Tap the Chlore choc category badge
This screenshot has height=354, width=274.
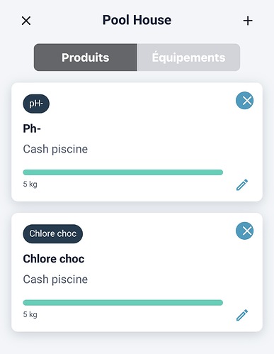pos(53,233)
